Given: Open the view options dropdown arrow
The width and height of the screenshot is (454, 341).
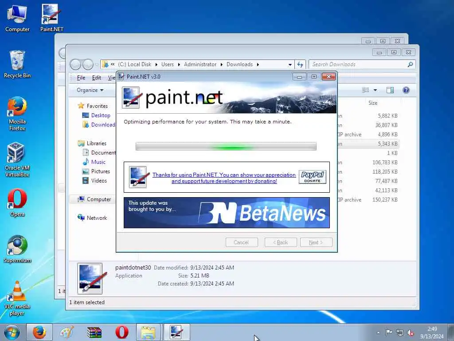Looking at the screenshot, I should click(x=375, y=90).
